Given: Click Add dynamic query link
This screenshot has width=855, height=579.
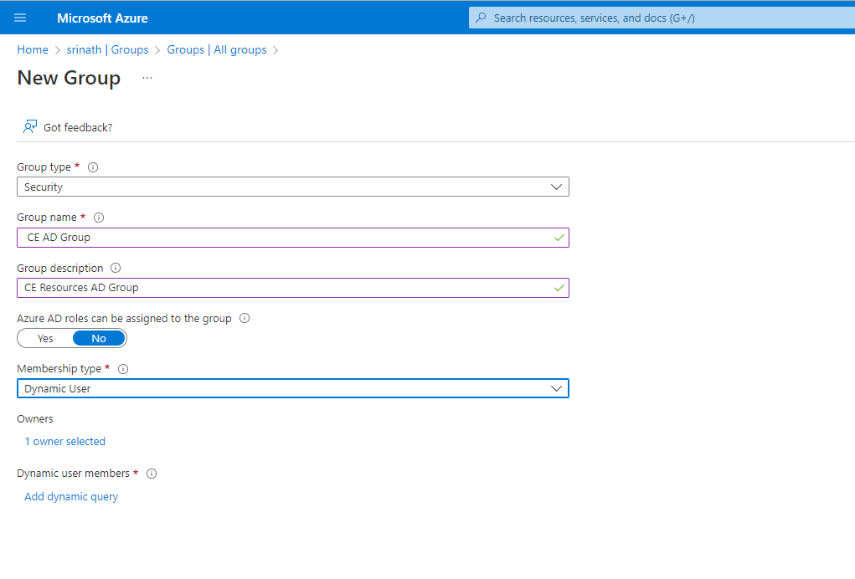Looking at the screenshot, I should [x=71, y=497].
